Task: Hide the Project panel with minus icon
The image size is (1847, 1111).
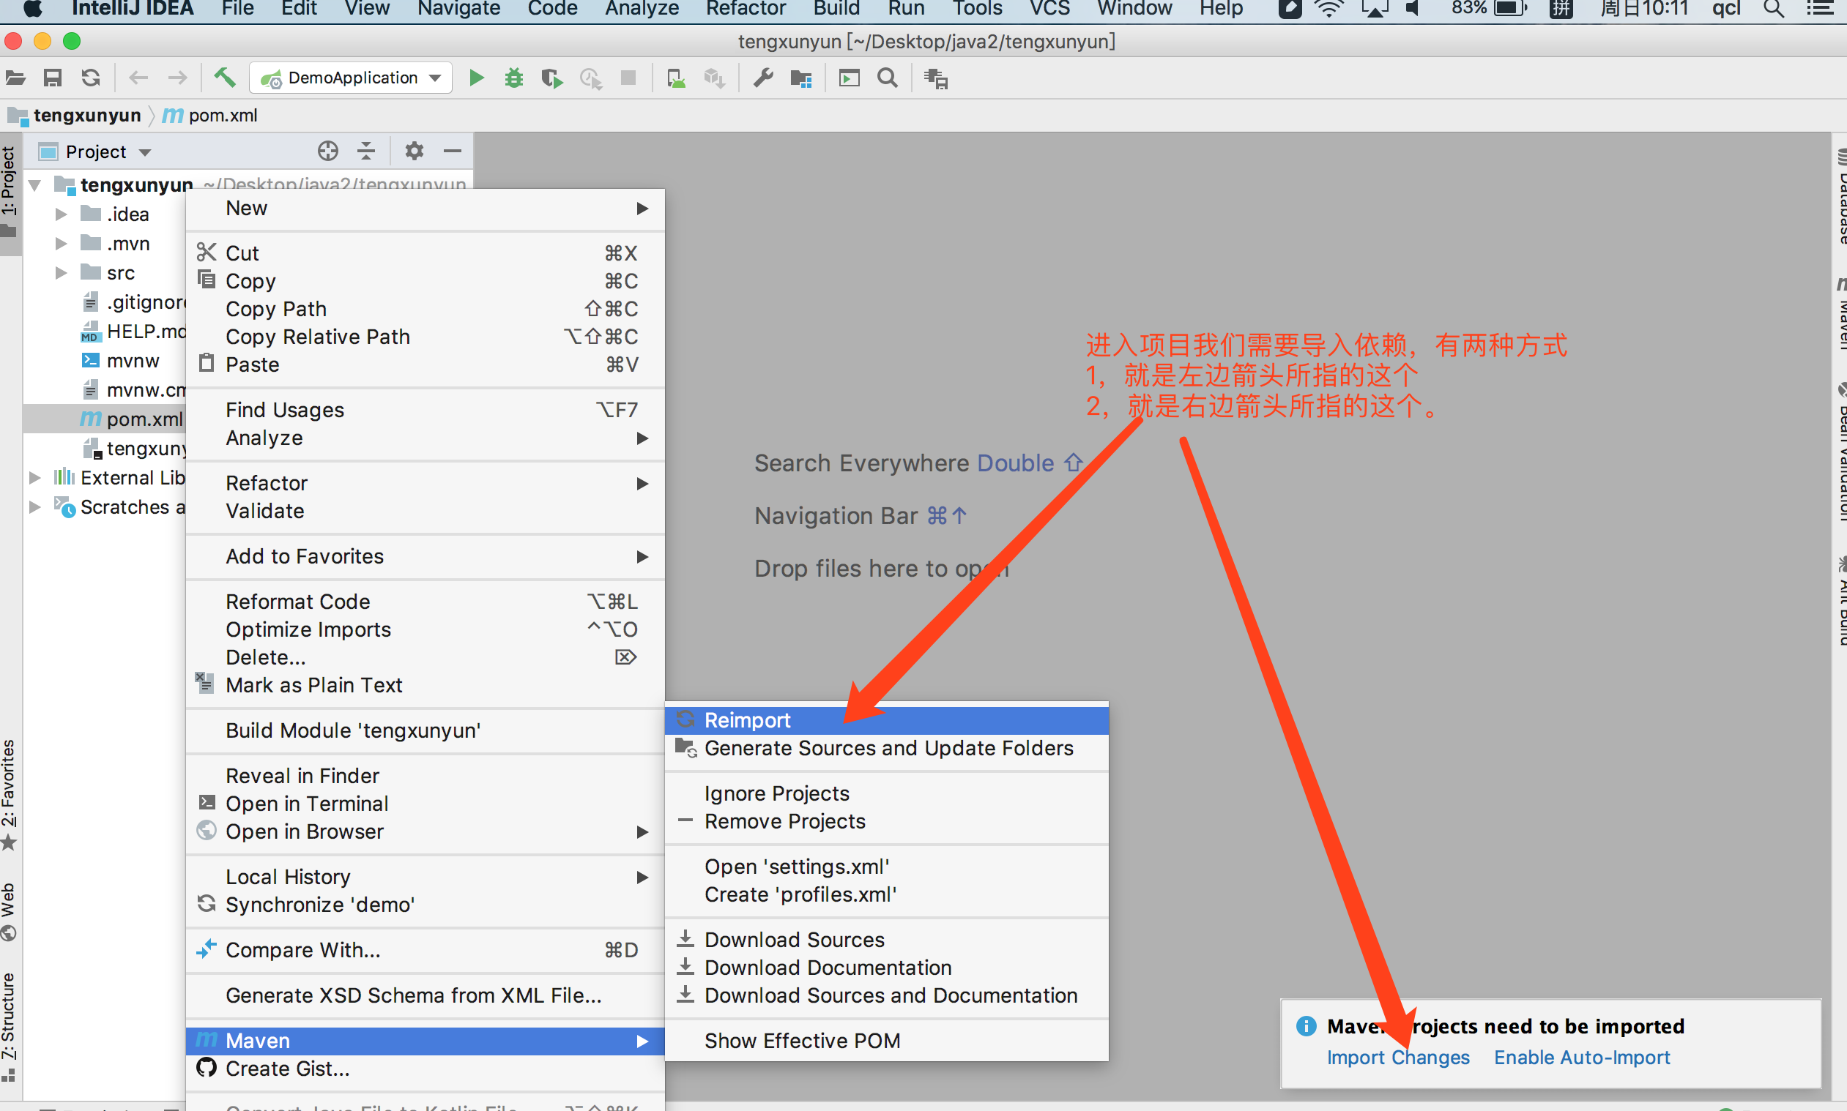Action: coord(453,151)
